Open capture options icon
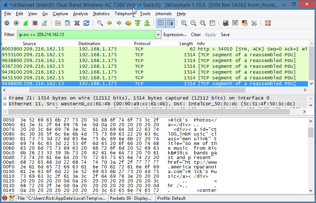Viewport: 316px width, 203px height. point(16,23)
